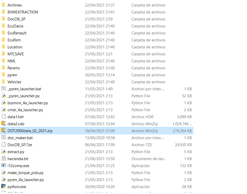247x194 pixels.
Task: Select the file name _pyren_launcher.bat
Action: (24, 89)
